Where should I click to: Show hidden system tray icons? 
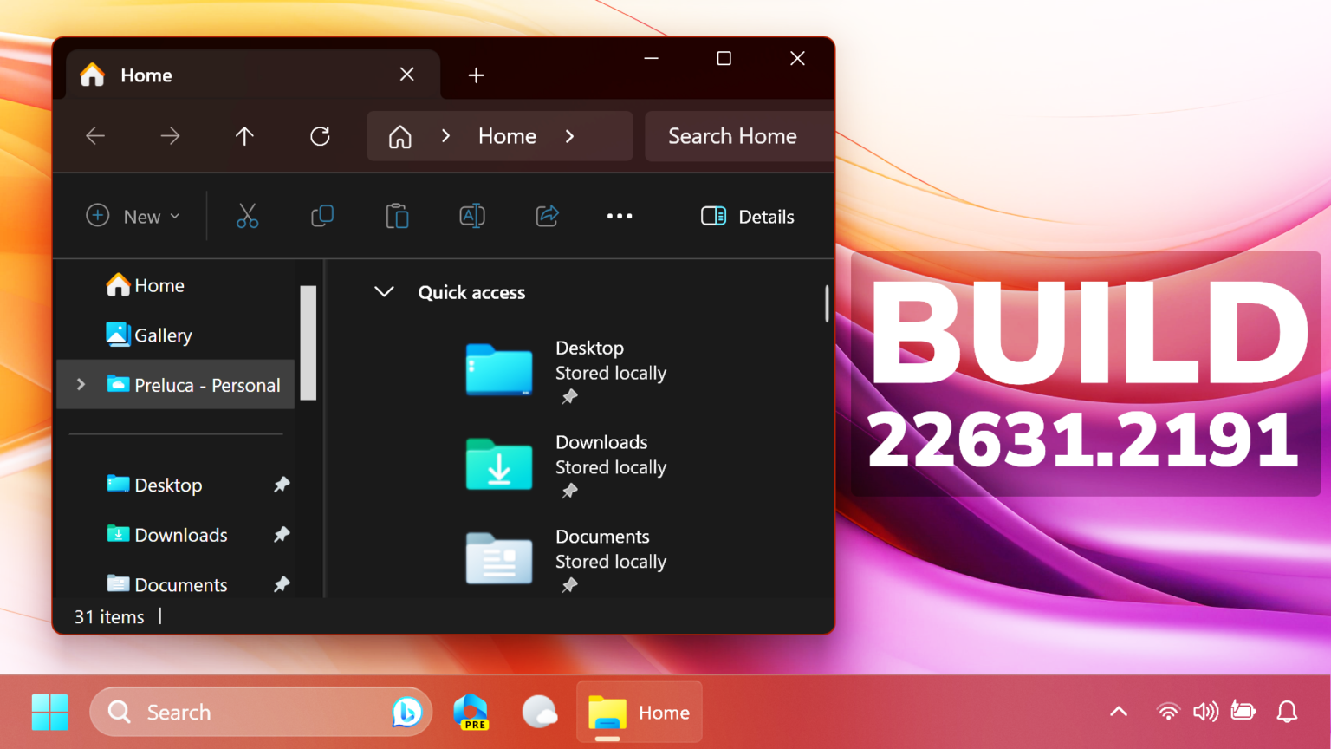[1119, 713]
